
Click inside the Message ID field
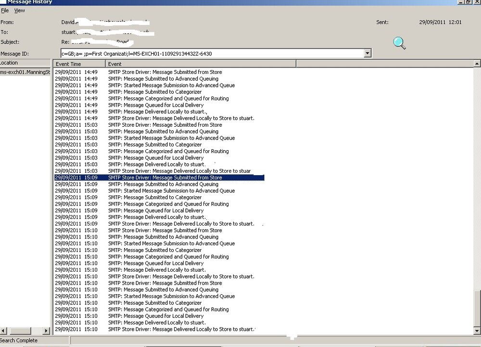click(212, 54)
